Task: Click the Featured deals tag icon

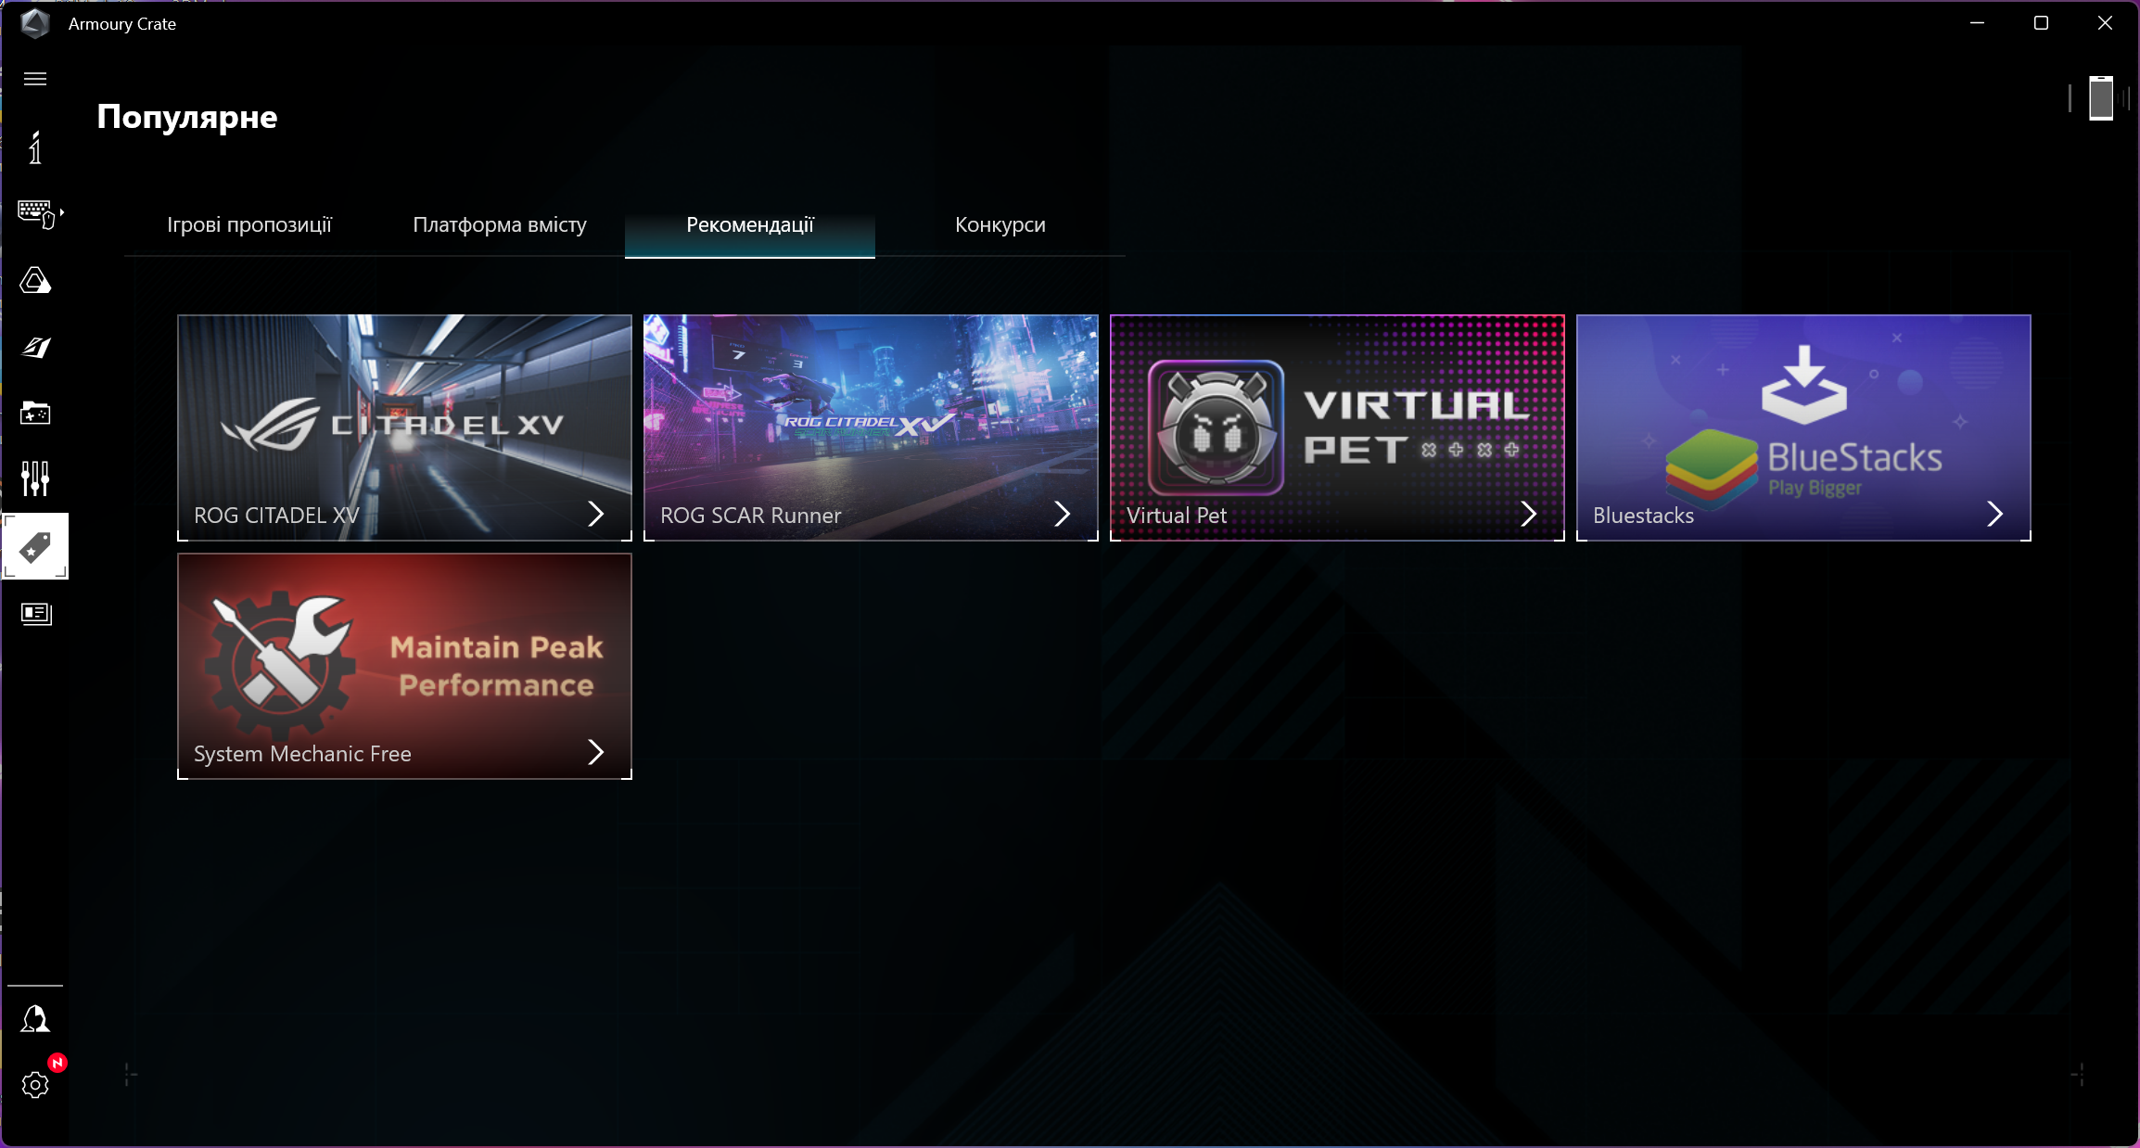Action: (35, 546)
